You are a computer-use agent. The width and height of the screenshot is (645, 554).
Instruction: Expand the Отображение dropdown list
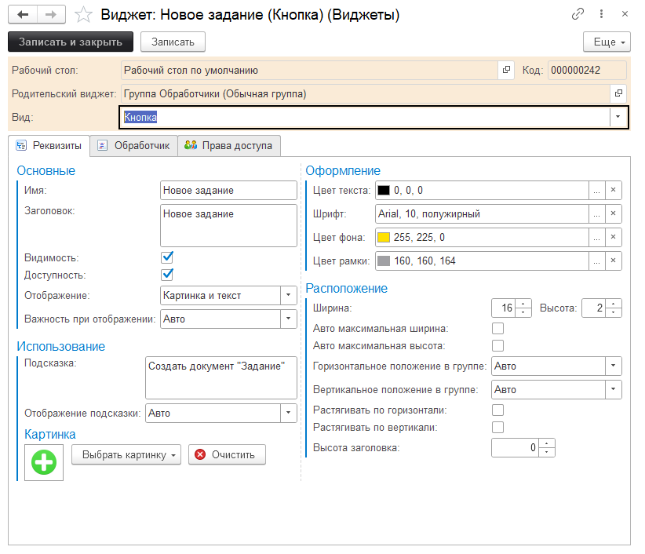coord(290,295)
